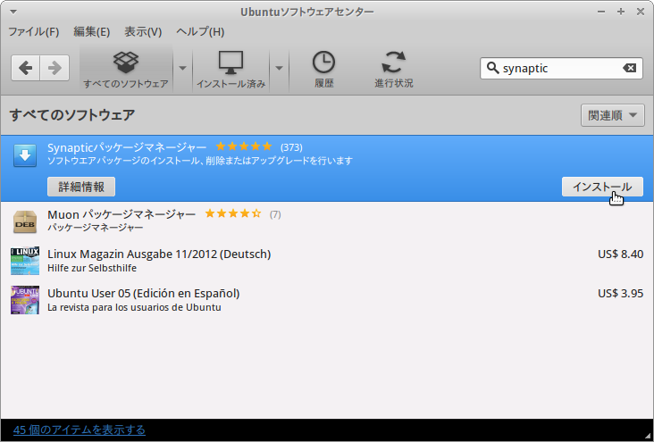
Task: Go back with the left arrow button
Action: 26,68
